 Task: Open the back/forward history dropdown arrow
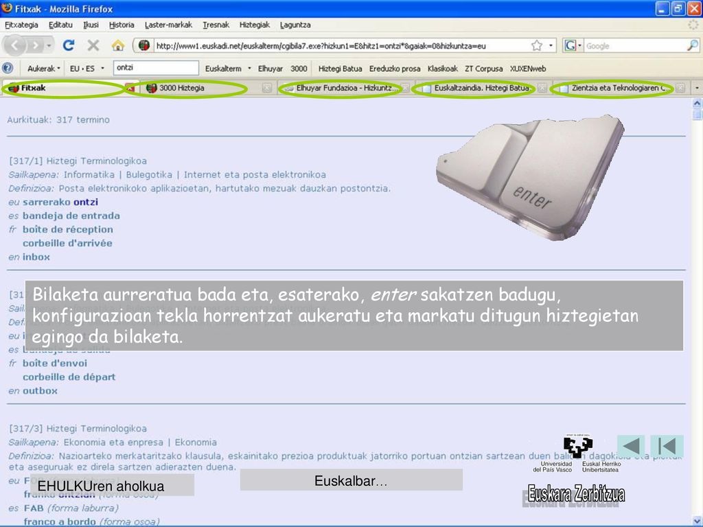point(49,45)
